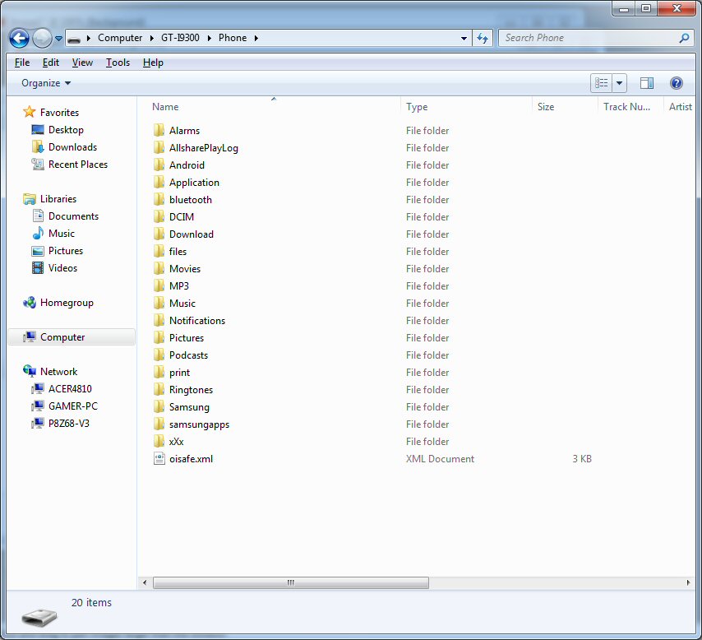
Task: Select the Download folder icon
Action: [x=159, y=234]
